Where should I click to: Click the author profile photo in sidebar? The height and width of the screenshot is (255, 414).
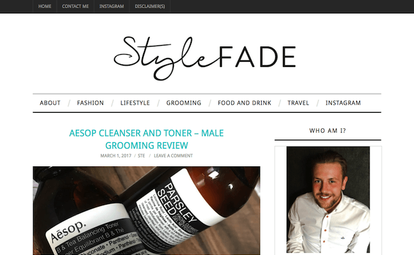[328, 200]
